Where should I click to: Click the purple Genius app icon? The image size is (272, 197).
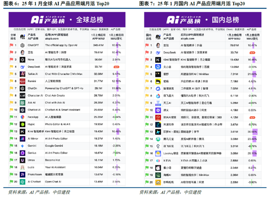[x=22, y=153]
